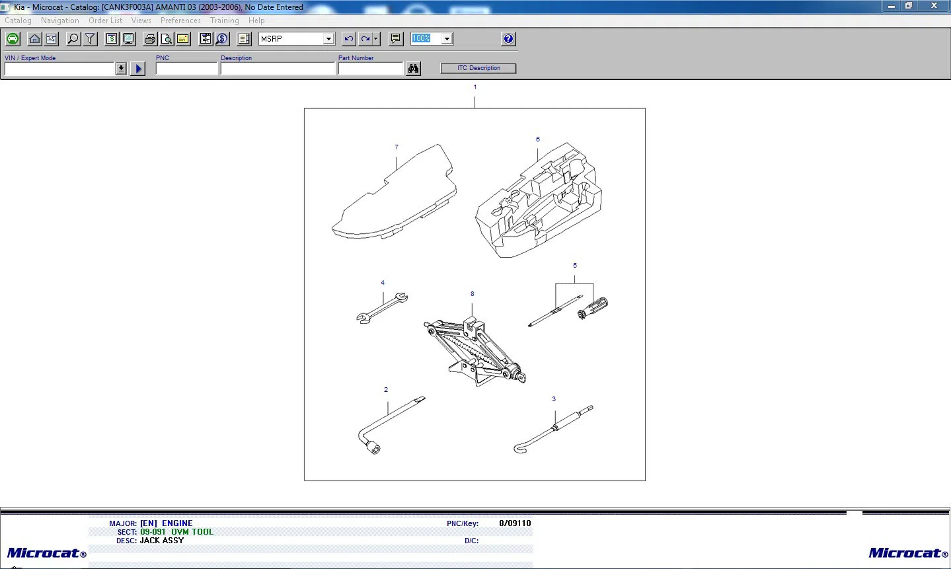Open the 100% zoom level dropdown
The height and width of the screenshot is (569, 951).
[447, 39]
